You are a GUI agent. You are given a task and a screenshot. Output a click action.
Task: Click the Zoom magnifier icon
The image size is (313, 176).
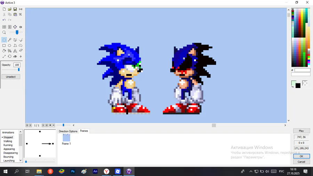coord(4,32)
